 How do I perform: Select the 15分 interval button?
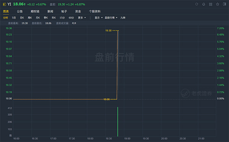tap(62, 18)
